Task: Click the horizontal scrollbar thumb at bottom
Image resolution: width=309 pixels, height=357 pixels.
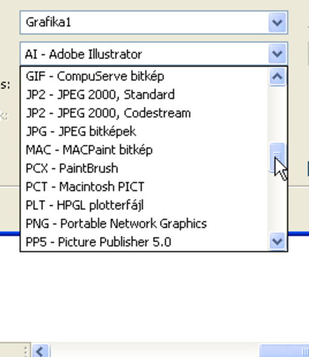Action: click(x=284, y=351)
